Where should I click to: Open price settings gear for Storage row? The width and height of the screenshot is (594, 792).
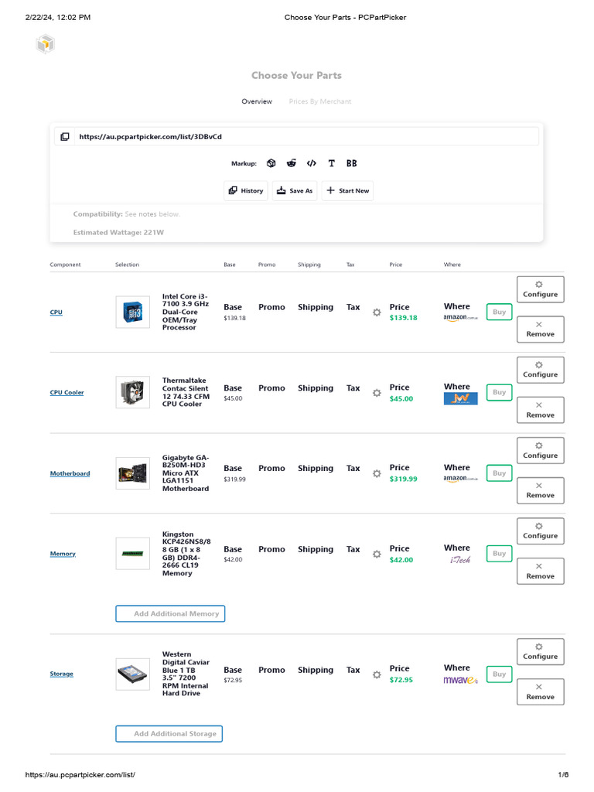pos(377,674)
